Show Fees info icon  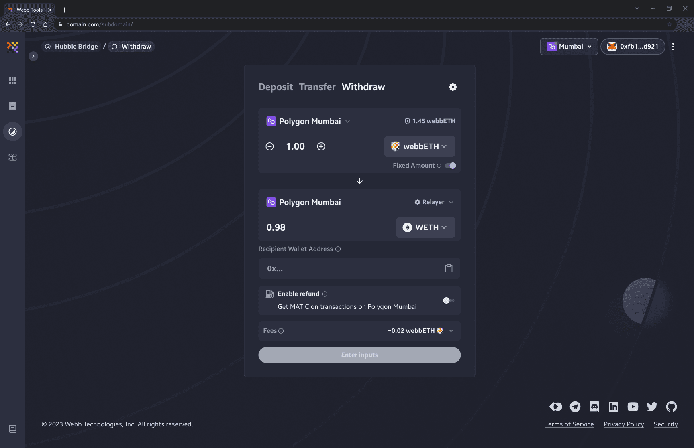pyautogui.click(x=281, y=331)
